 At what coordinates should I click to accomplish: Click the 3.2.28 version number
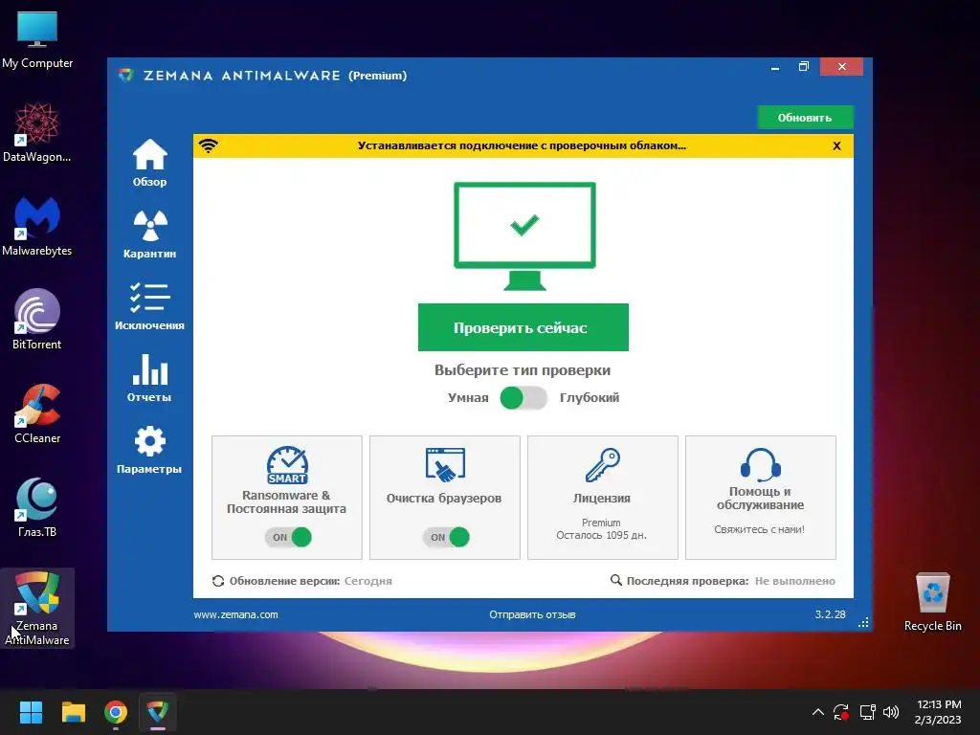point(830,614)
